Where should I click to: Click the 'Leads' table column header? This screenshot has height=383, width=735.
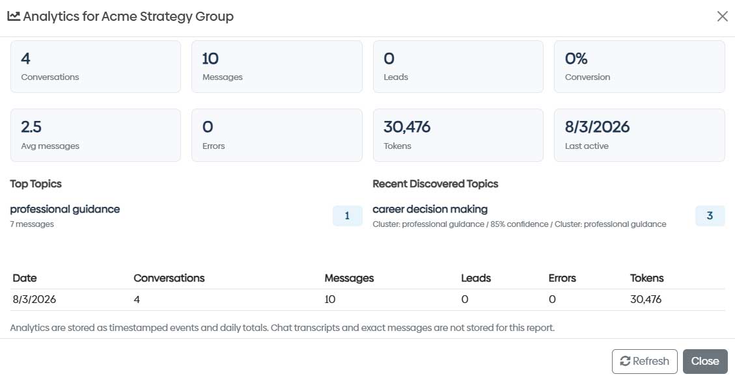point(476,278)
